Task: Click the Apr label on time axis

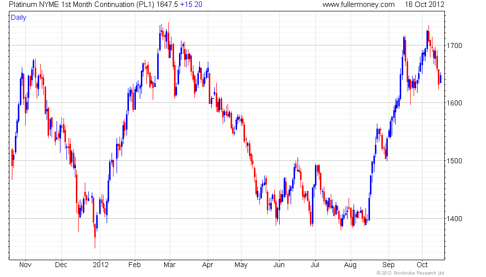Action: (x=208, y=265)
